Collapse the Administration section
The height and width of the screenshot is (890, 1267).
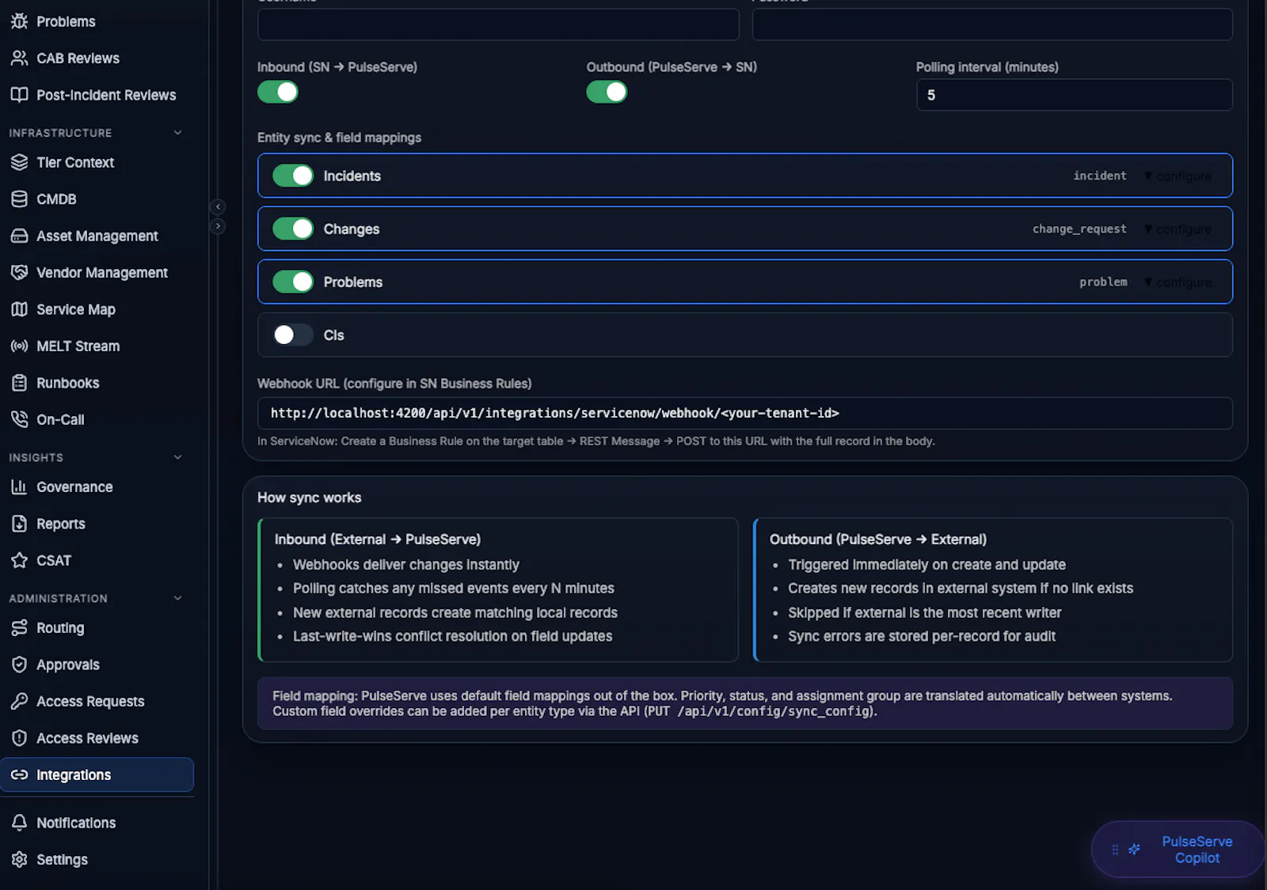(177, 598)
